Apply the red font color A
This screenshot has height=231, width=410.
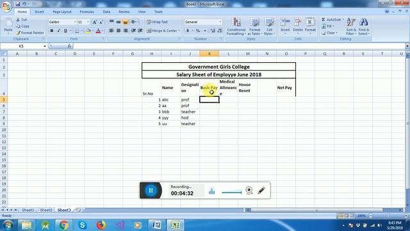[x=98, y=31]
